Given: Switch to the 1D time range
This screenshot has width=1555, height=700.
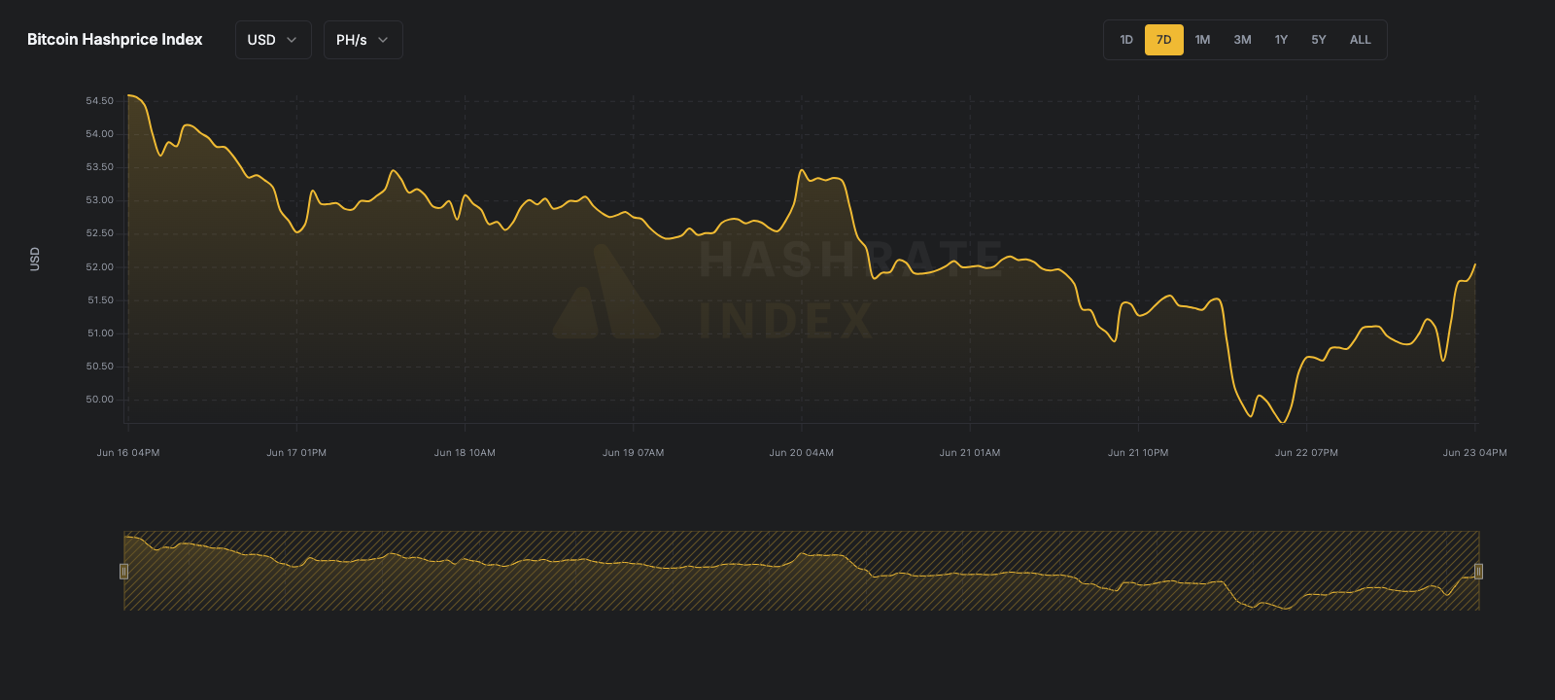Looking at the screenshot, I should [1126, 40].
